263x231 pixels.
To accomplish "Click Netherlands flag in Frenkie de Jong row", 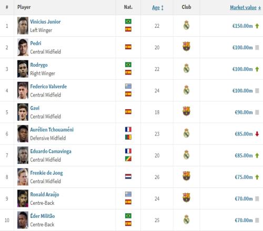I will (x=128, y=176).
